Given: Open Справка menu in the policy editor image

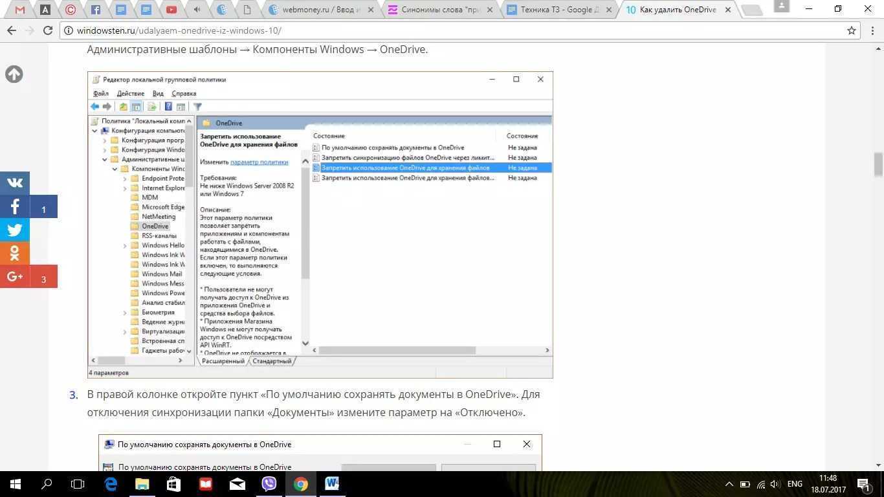Looking at the screenshot, I should point(184,93).
